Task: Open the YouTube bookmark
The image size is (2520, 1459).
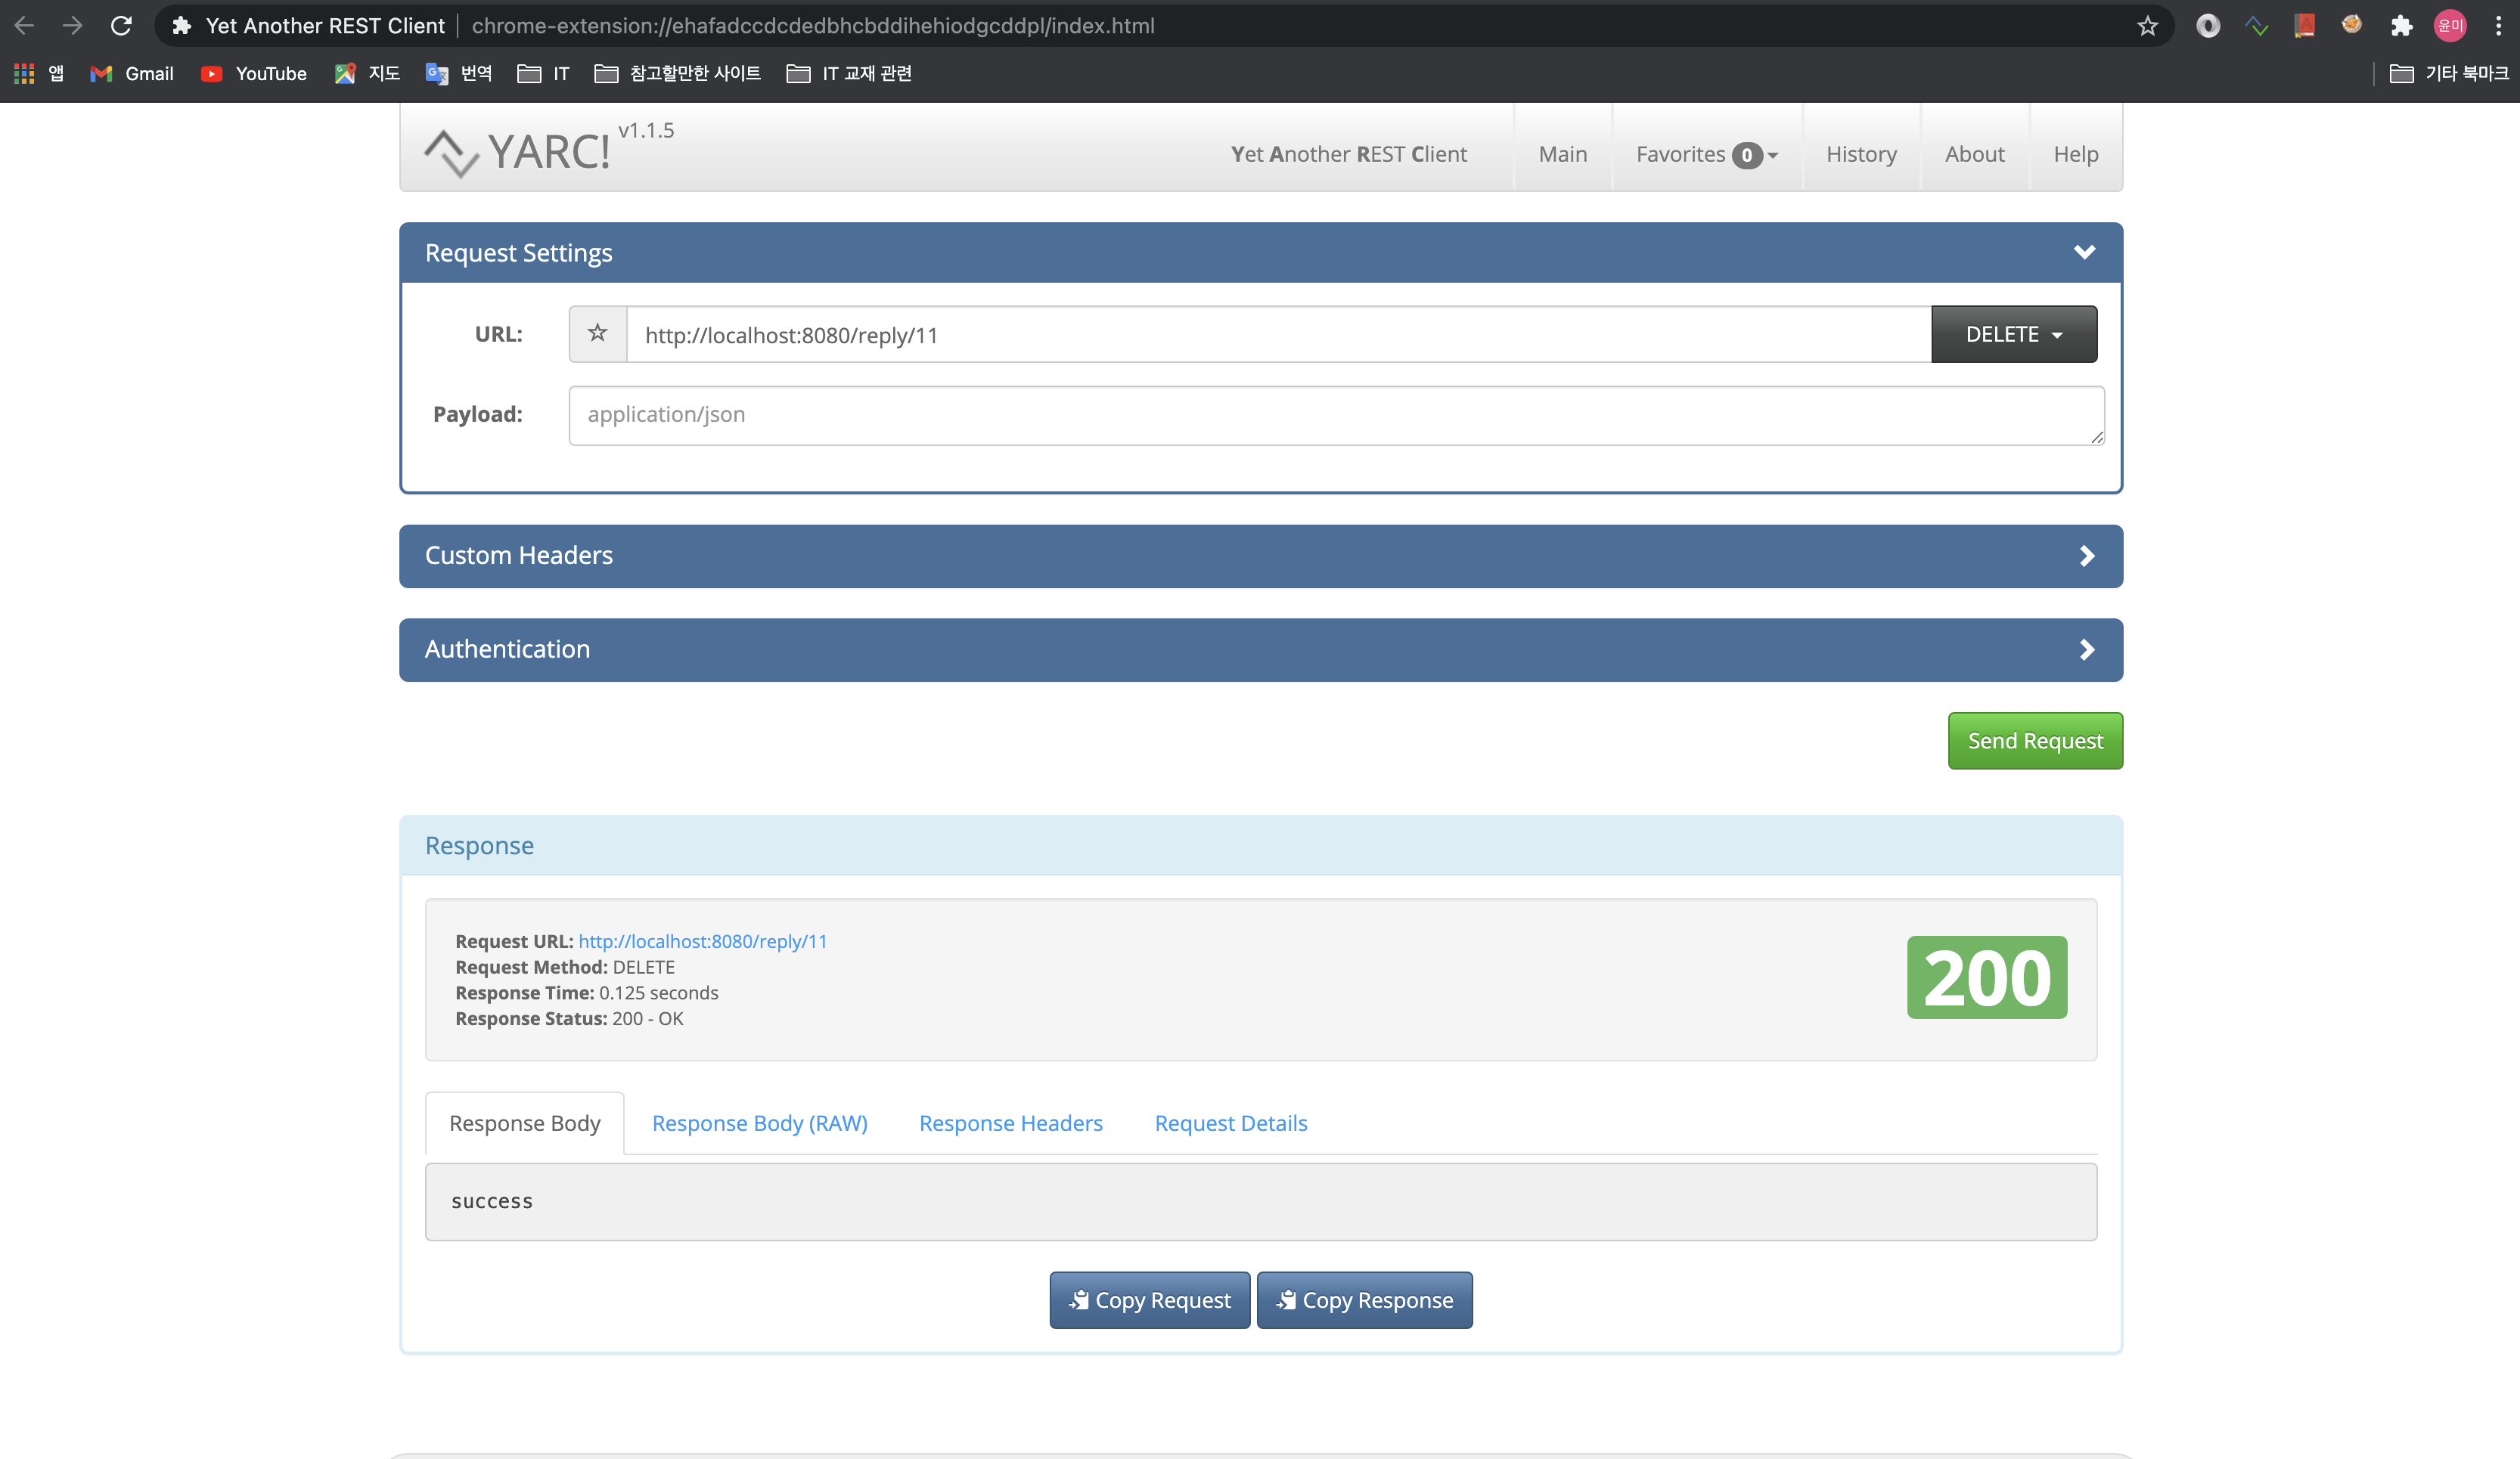Action: (254, 73)
